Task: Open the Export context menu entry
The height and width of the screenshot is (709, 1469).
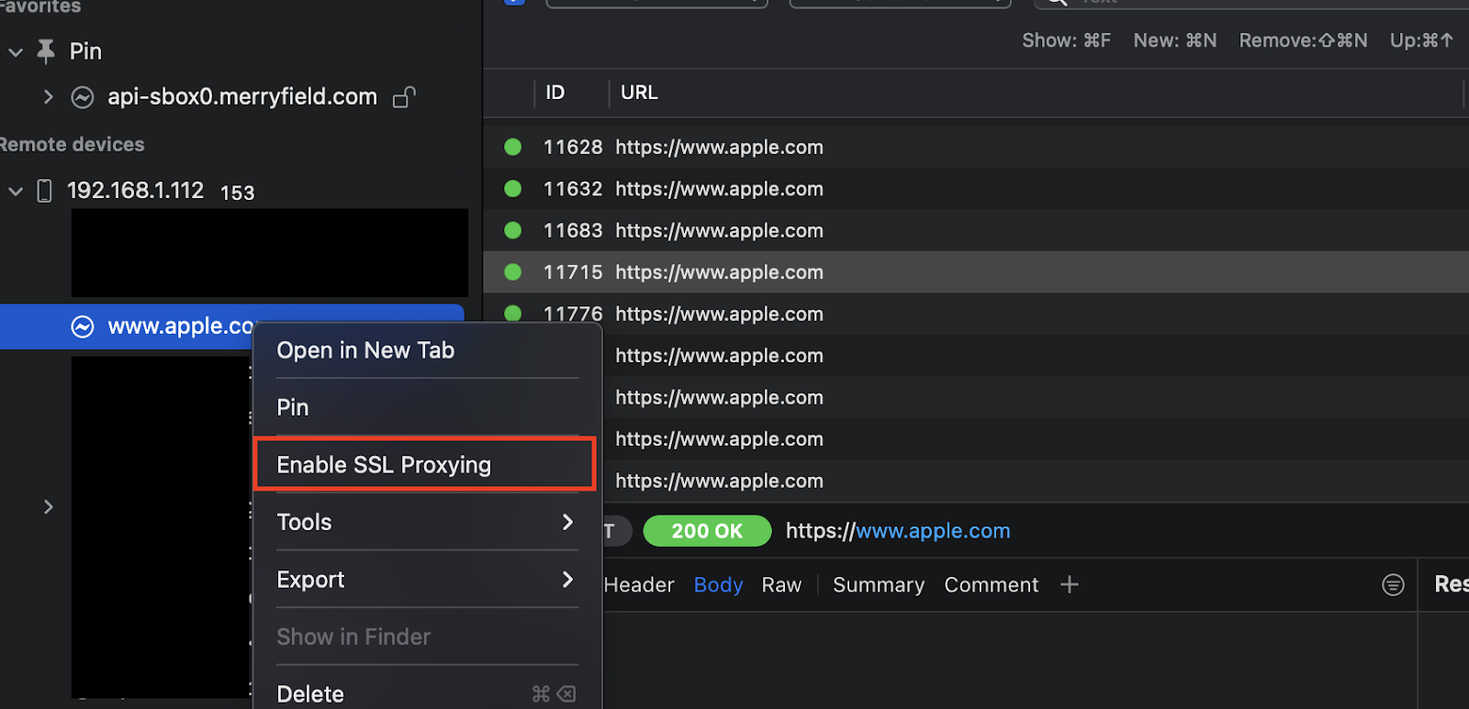Action: click(x=427, y=580)
